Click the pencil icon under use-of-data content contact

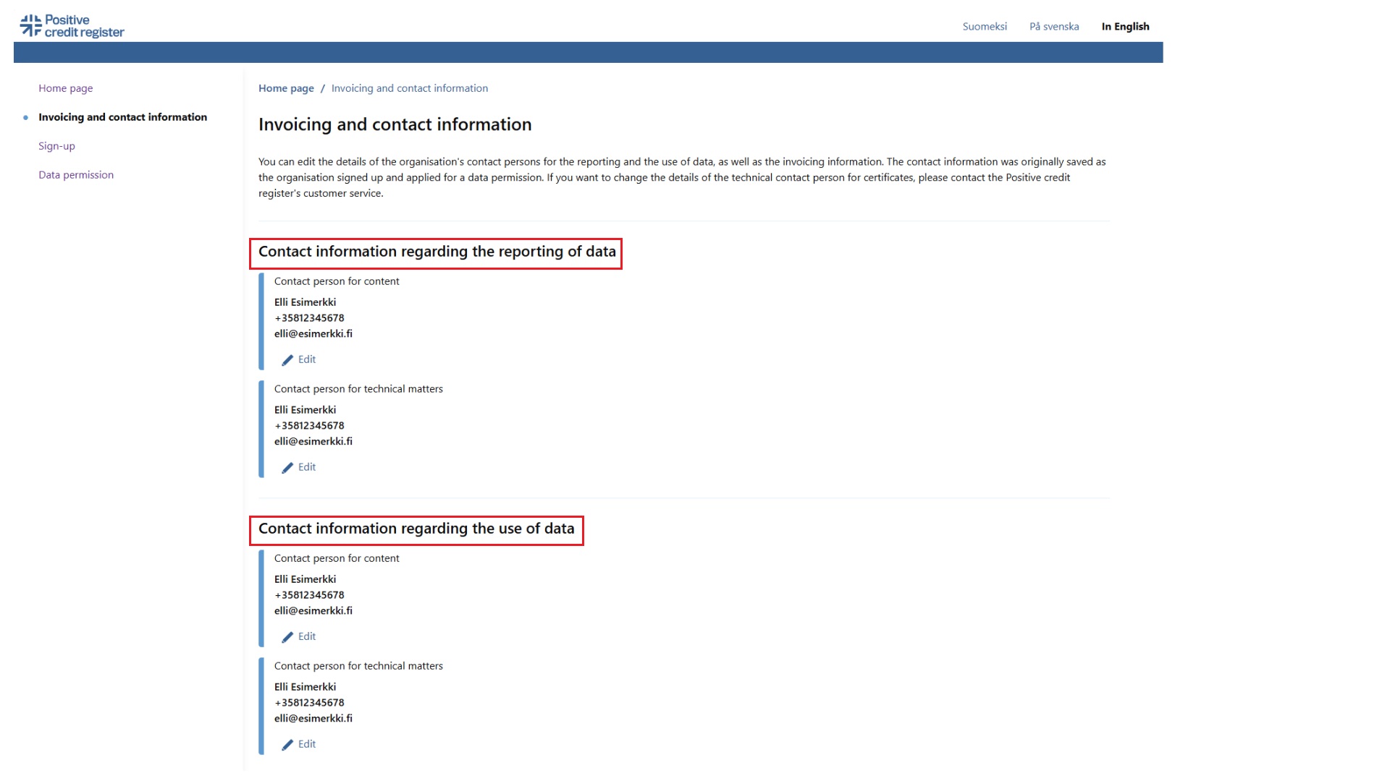(287, 636)
